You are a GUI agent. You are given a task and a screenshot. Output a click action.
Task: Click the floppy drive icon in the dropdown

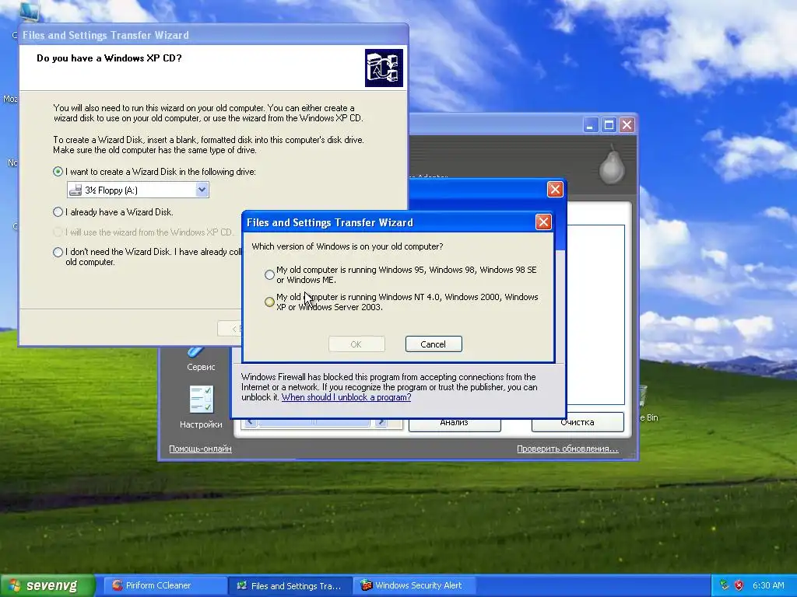pyautogui.click(x=75, y=190)
